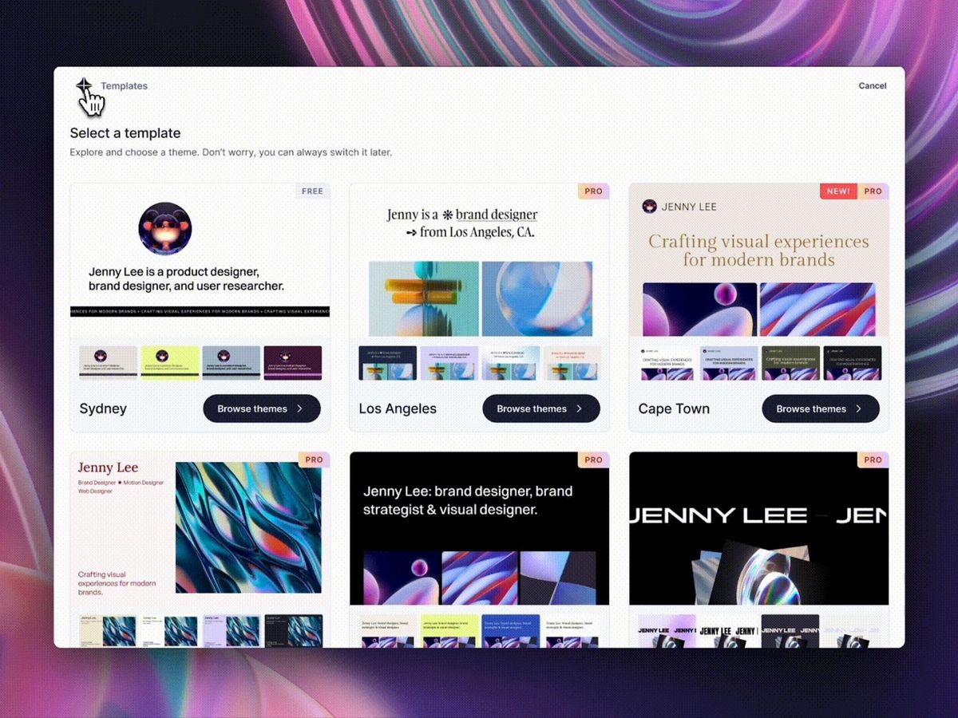Browse themes for the Los Angeles template
This screenshot has height=718, width=958.
coord(541,408)
